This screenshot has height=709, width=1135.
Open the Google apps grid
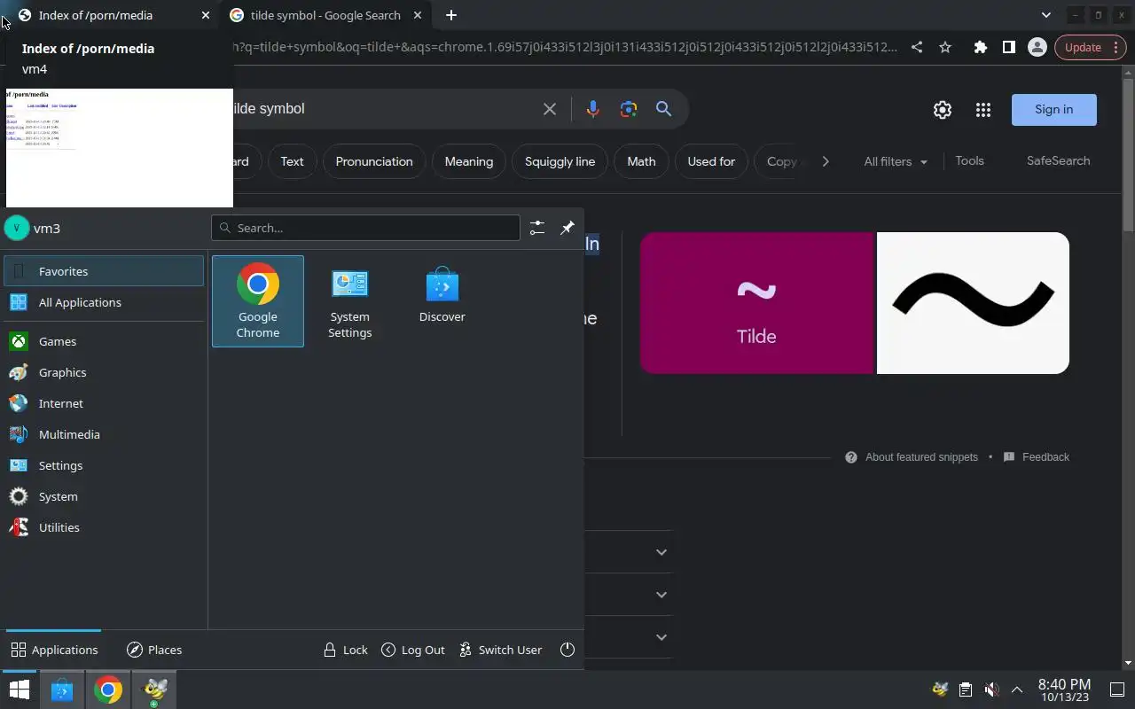[x=983, y=109]
